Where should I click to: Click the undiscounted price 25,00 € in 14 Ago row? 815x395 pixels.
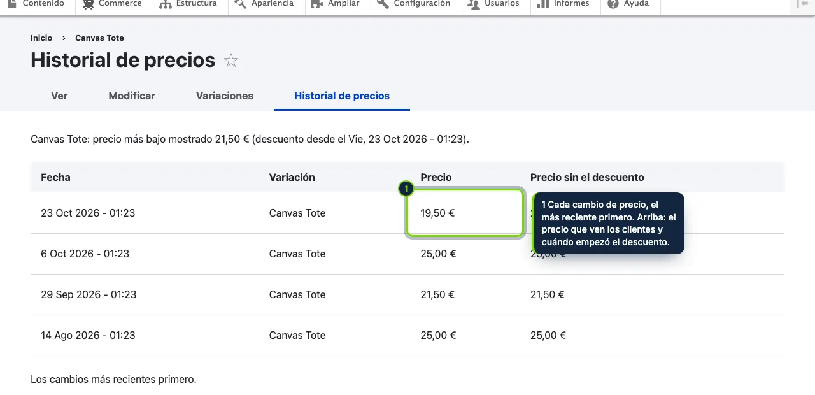click(x=548, y=335)
